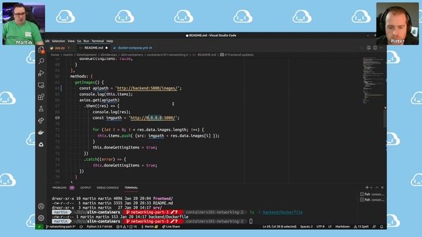Select the Terminal panel tab
The image size is (422, 237).
(x=131, y=188)
